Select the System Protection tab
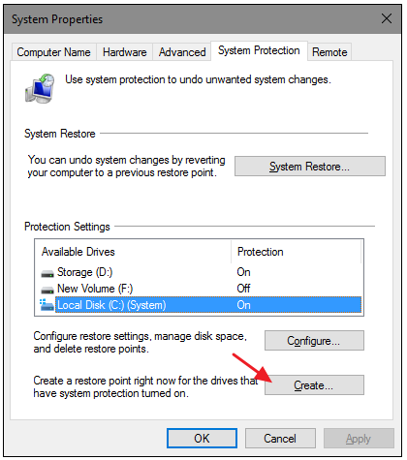The width and height of the screenshot is (407, 460). [x=259, y=50]
